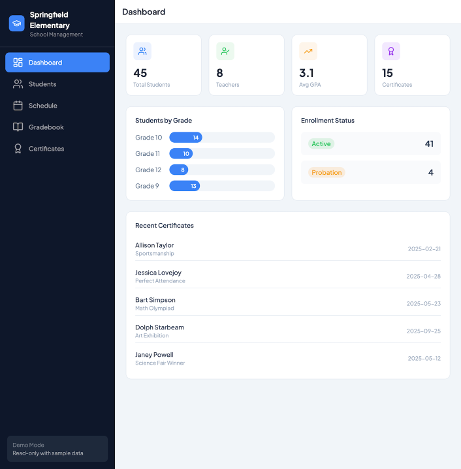Select Allison Taylor certificate row
The width and height of the screenshot is (461, 469).
coord(288,249)
